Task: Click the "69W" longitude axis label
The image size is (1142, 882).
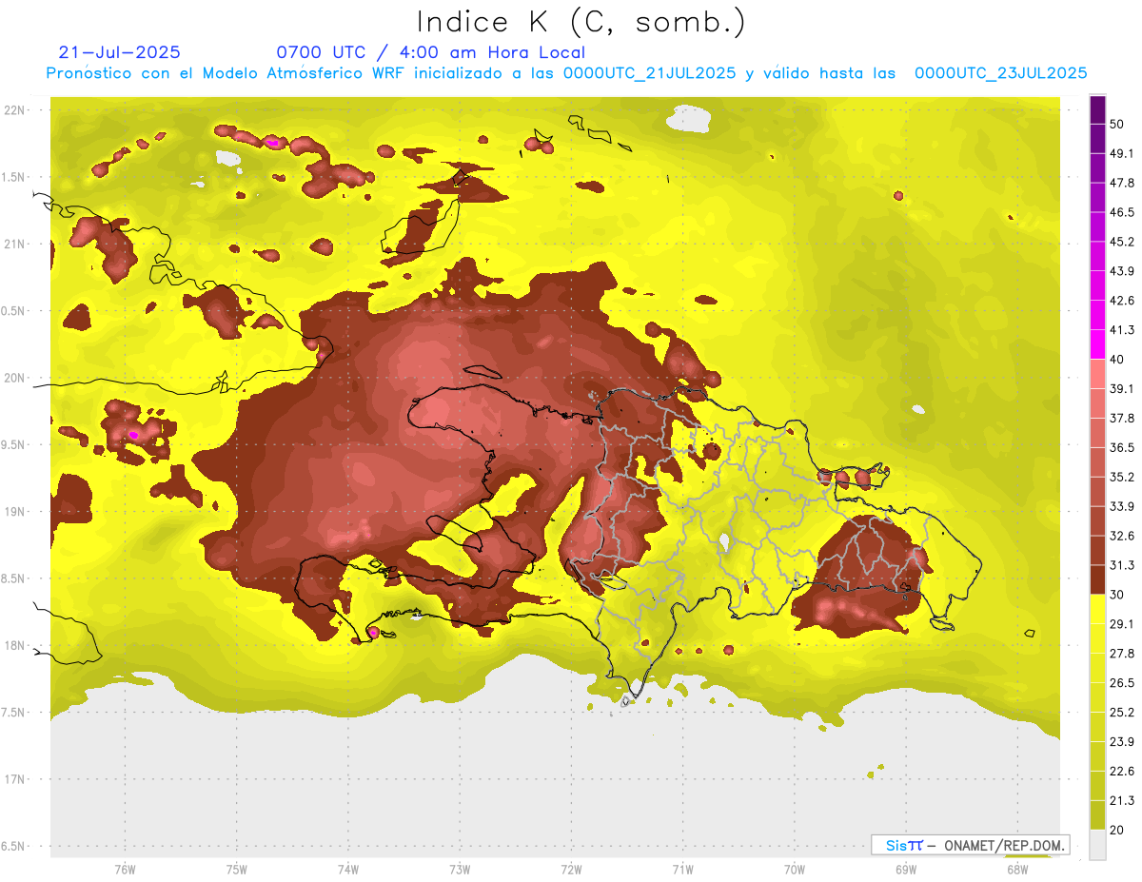Action: pos(906,869)
